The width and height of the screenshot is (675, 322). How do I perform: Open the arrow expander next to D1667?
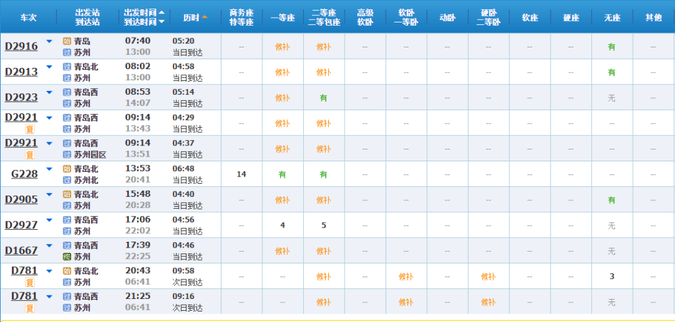tap(49, 246)
